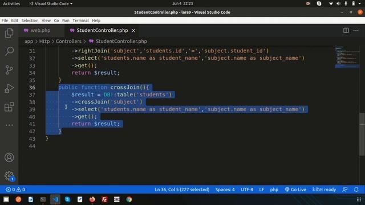Open Firefox from the taskbar
Screen dimensions: 365x205
click(x=92, y=199)
